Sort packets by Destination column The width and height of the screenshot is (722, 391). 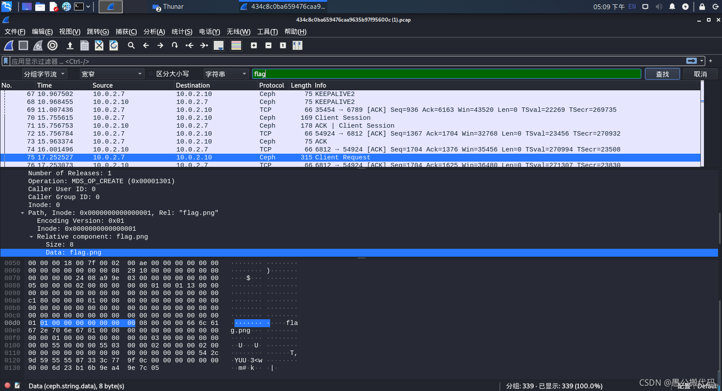tap(216, 85)
